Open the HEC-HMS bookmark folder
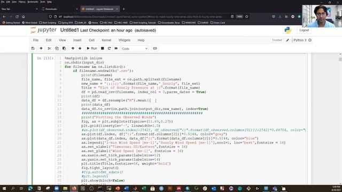The image size is (342, 192). coord(121,22)
